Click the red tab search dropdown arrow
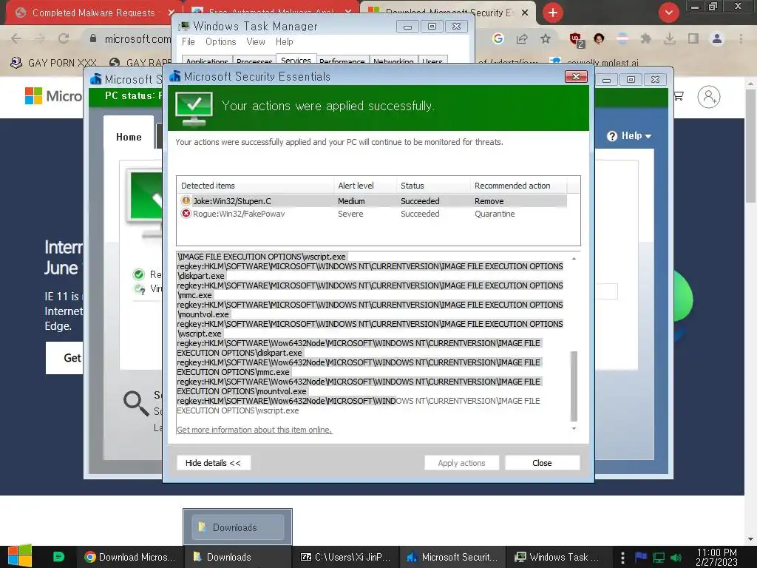757x568 pixels. [668, 13]
